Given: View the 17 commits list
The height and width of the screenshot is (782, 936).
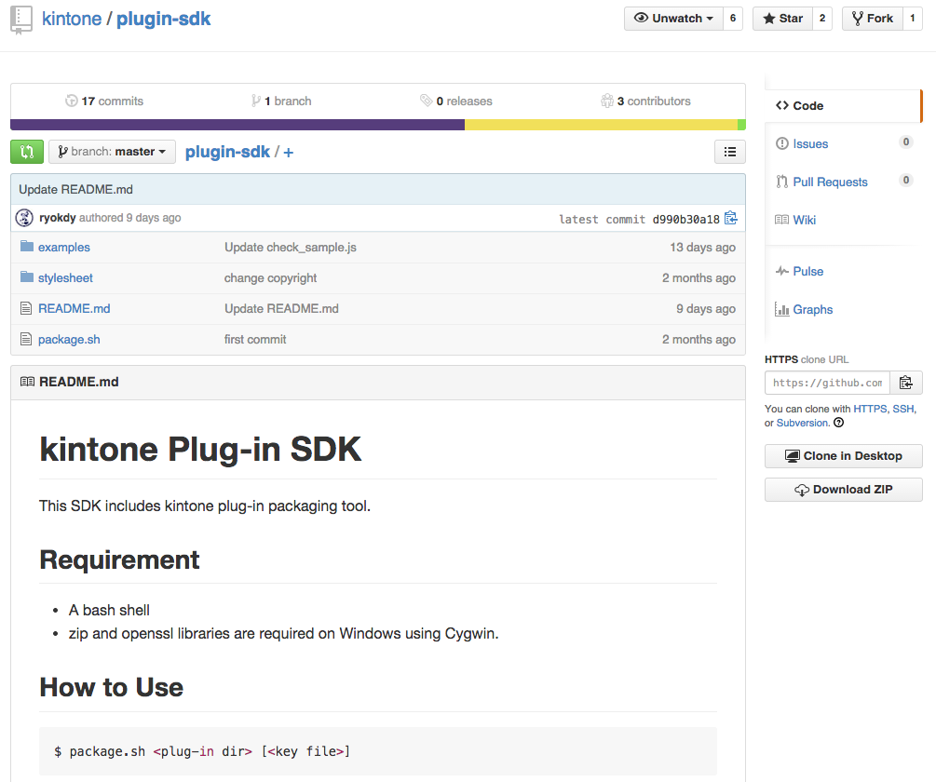Looking at the screenshot, I should 104,101.
